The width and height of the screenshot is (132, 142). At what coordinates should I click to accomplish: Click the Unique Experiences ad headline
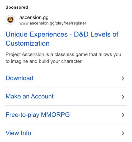(62, 39)
